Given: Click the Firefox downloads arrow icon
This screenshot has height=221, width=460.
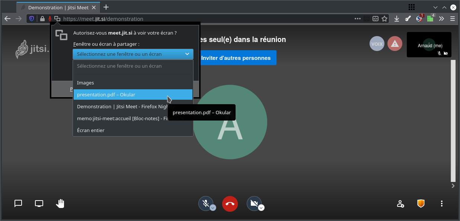Looking at the screenshot, I should pos(397,19).
